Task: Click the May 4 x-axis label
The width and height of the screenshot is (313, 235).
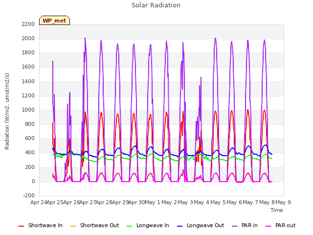Action: click(201, 202)
